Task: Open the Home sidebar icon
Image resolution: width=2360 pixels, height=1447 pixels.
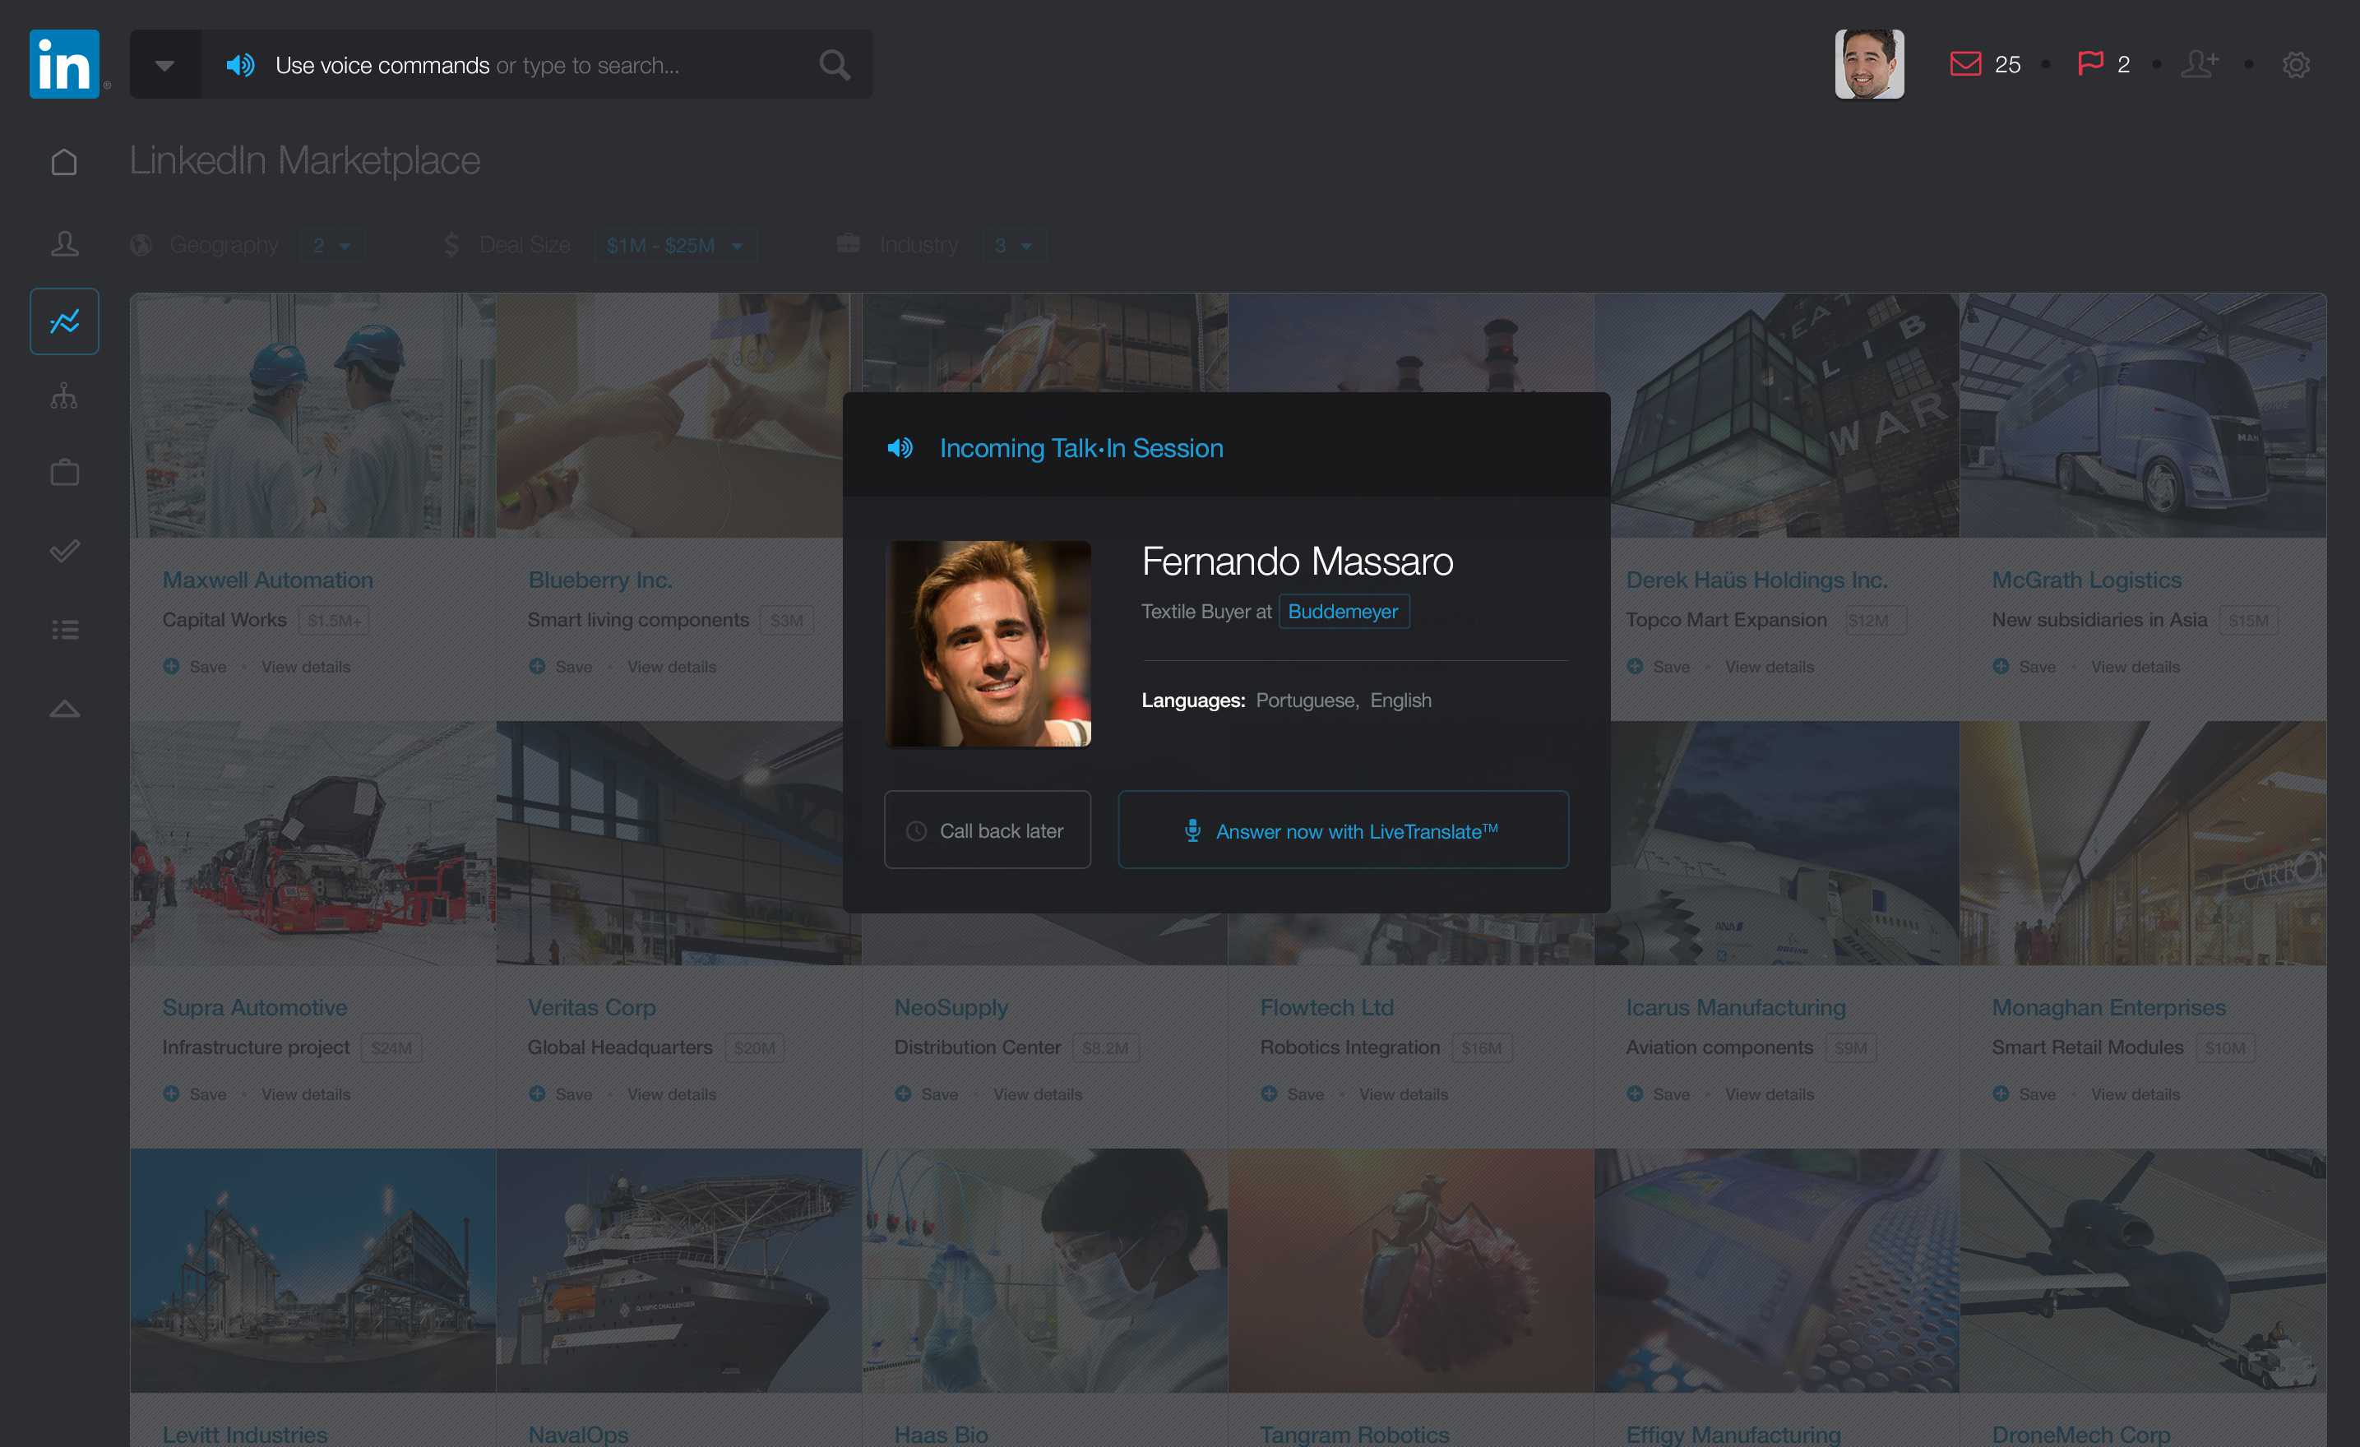Action: pyautogui.click(x=64, y=162)
